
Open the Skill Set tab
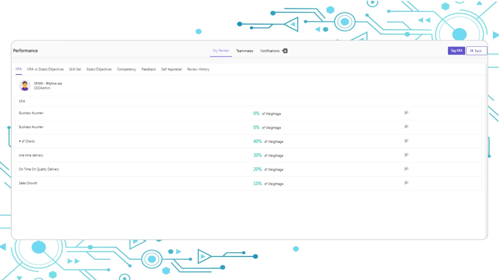[75, 69]
